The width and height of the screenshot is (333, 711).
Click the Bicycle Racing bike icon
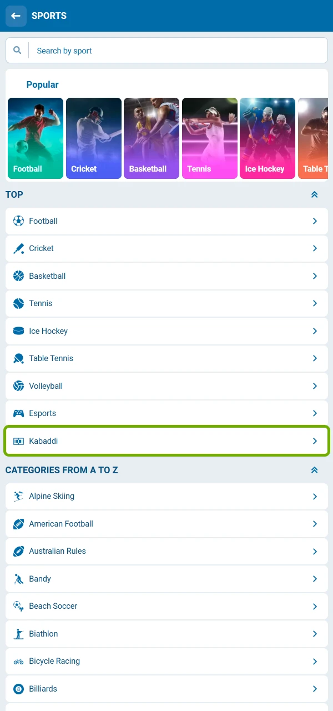coord(19,661)
